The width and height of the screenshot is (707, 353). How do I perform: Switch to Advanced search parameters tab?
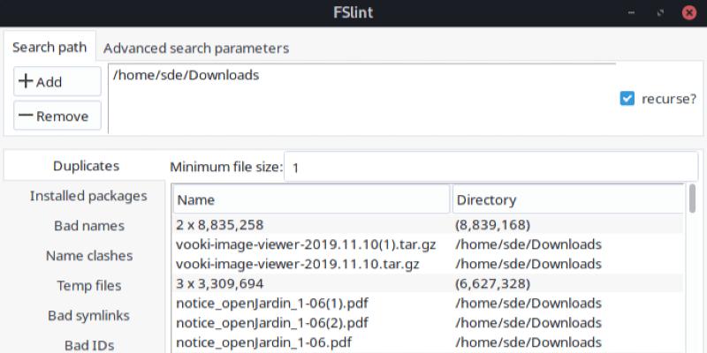tap(196, 48)
